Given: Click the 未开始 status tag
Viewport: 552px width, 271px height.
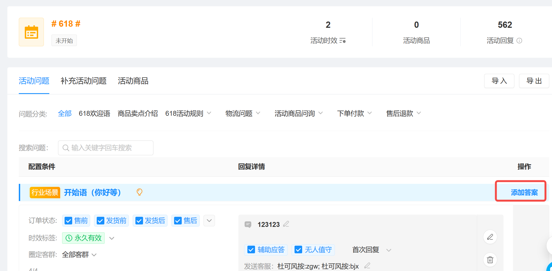Looking at the screenshot, I should pos(64,41).
